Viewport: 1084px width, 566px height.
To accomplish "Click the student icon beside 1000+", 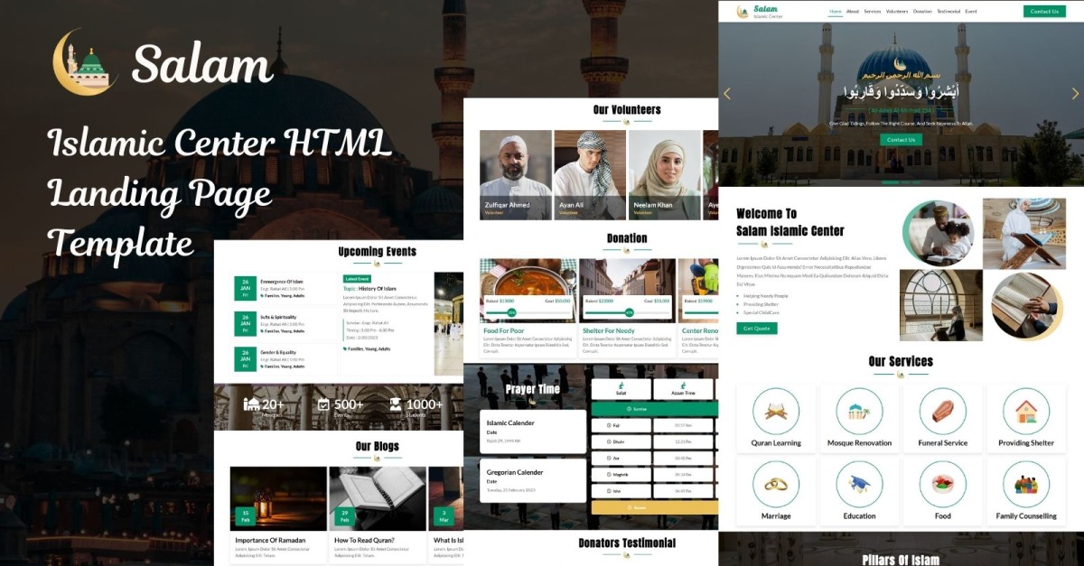I will [x=396, y=404].
